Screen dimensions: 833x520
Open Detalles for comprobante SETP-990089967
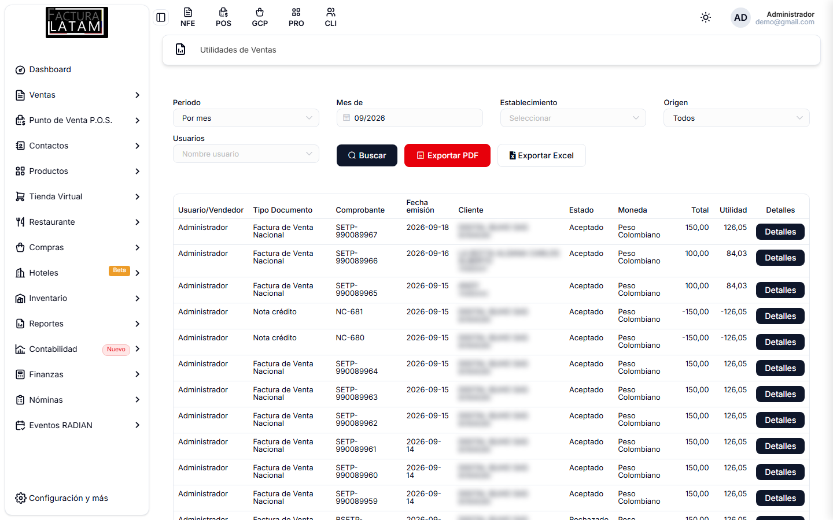pyautogui.click(x=780, y=232)
